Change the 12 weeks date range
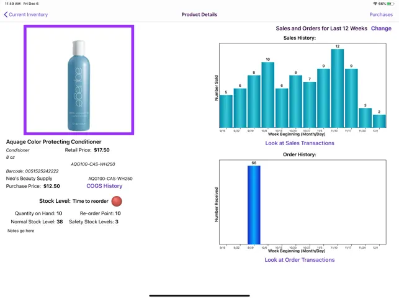 point(381,29)
